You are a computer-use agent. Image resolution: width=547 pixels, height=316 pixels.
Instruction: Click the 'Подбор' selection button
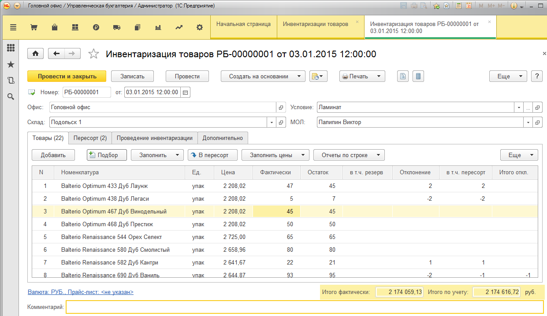coord(107,155)
